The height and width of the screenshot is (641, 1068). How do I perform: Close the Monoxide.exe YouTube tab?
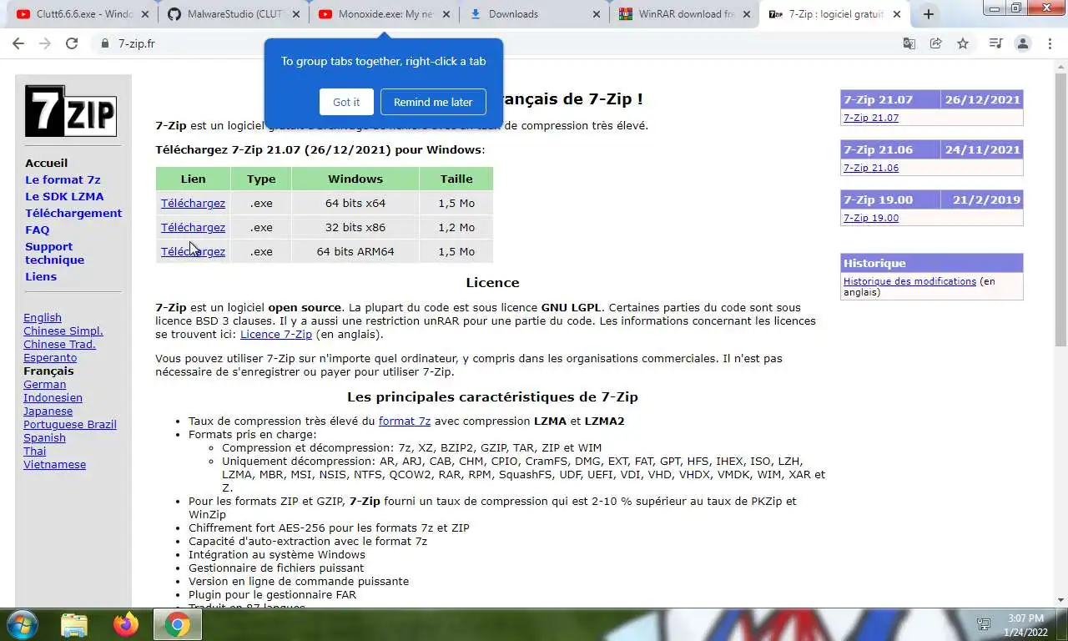point(446,14)
